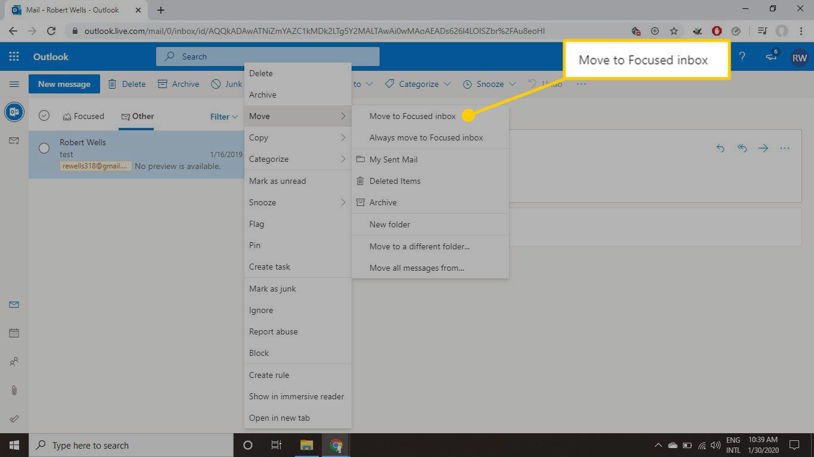Image resolution: width=814 pixels, height=457 pixels.
Task: Select Show in immersive reader
Action: tap(298, 396)
